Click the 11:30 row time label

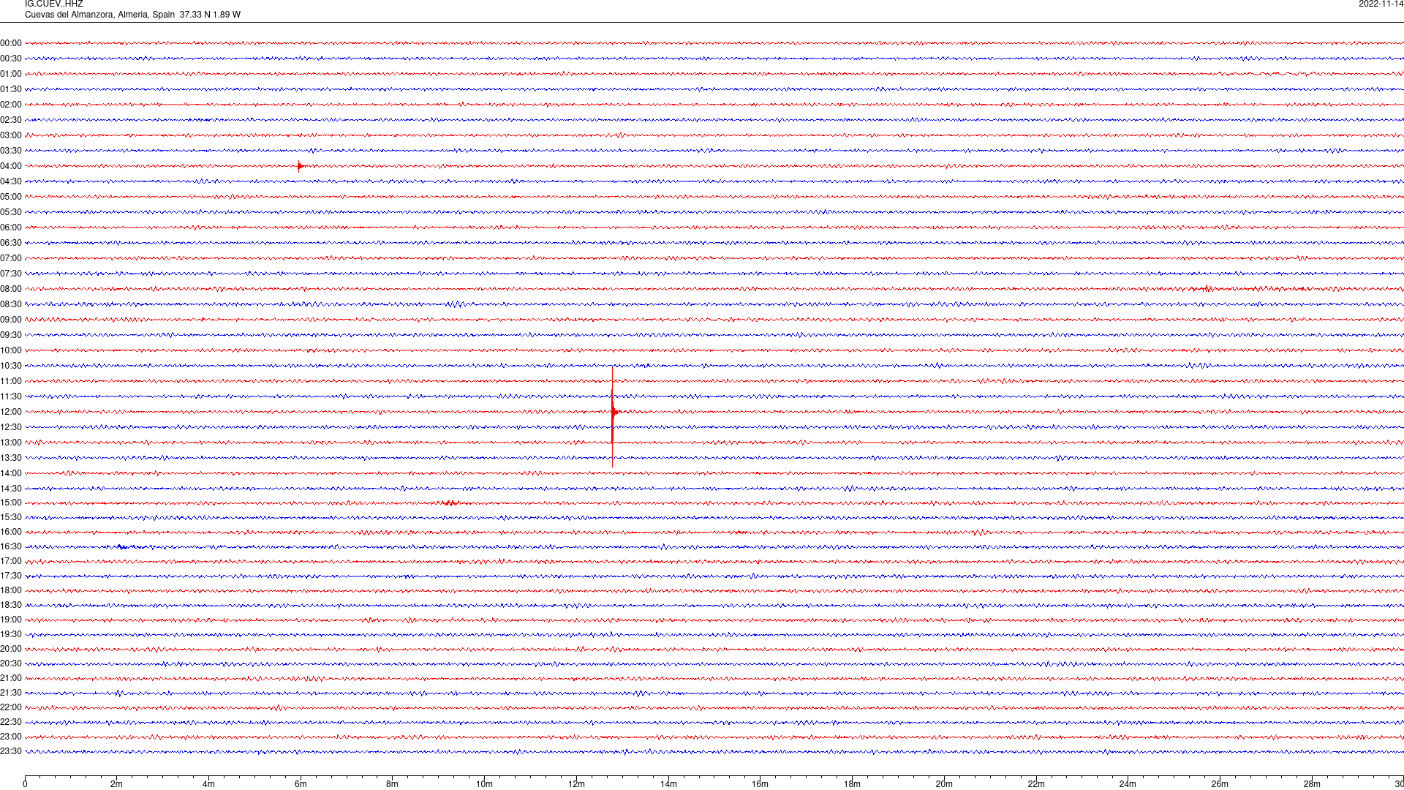(11, 396)
